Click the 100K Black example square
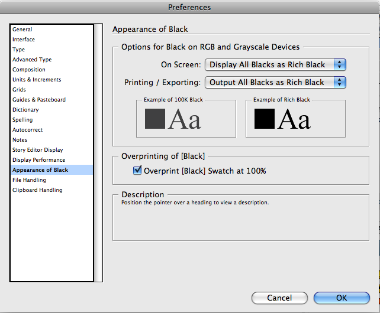The height and width of the screenshot is (313, 380). coord(155,119)
